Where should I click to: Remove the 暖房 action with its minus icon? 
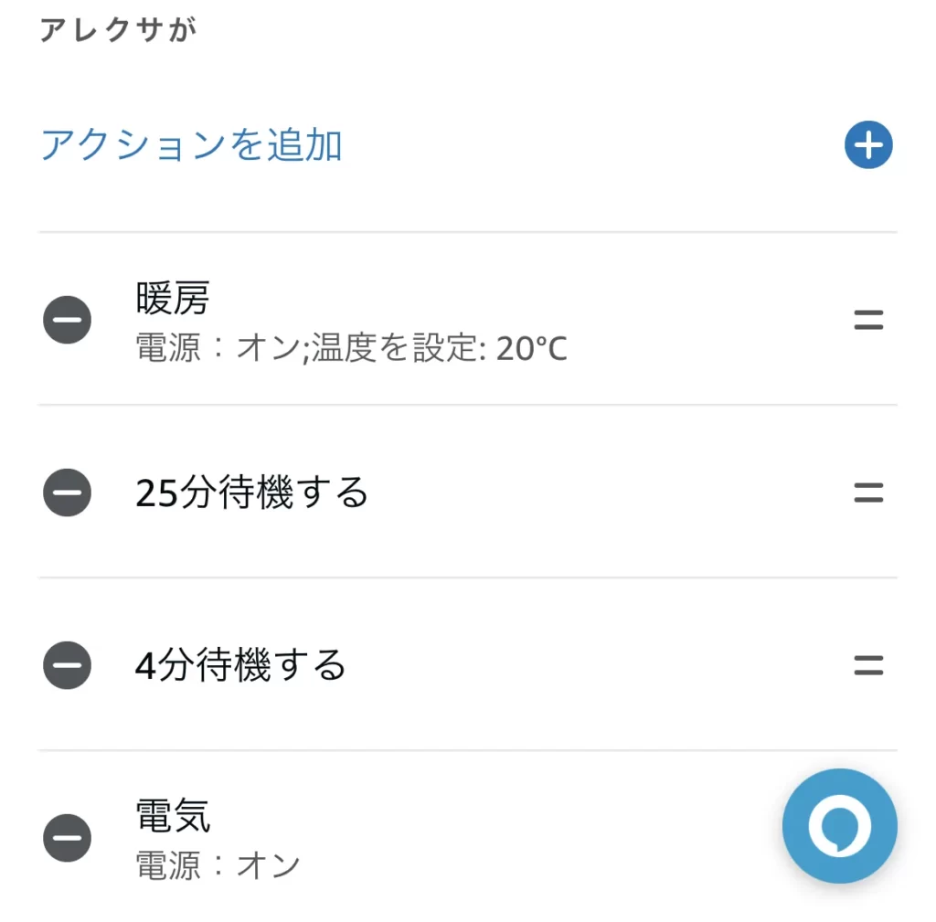pos(67,320)
